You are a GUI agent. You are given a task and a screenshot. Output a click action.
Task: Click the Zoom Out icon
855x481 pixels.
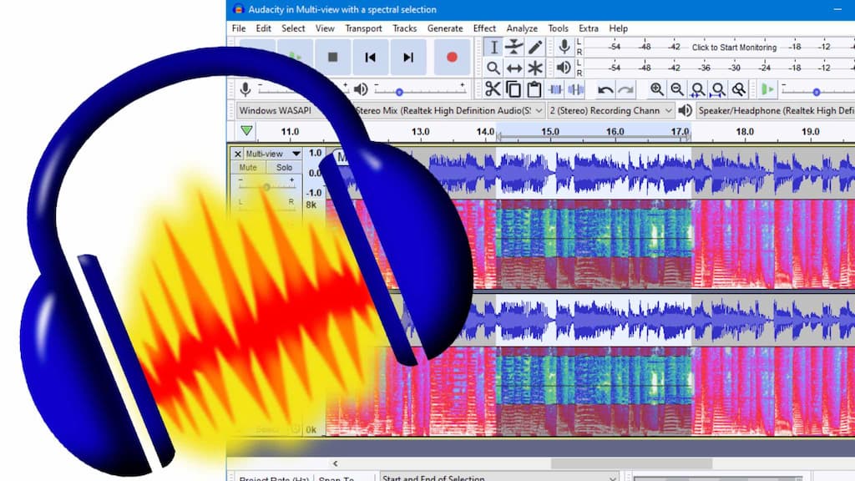pos(677,89)
